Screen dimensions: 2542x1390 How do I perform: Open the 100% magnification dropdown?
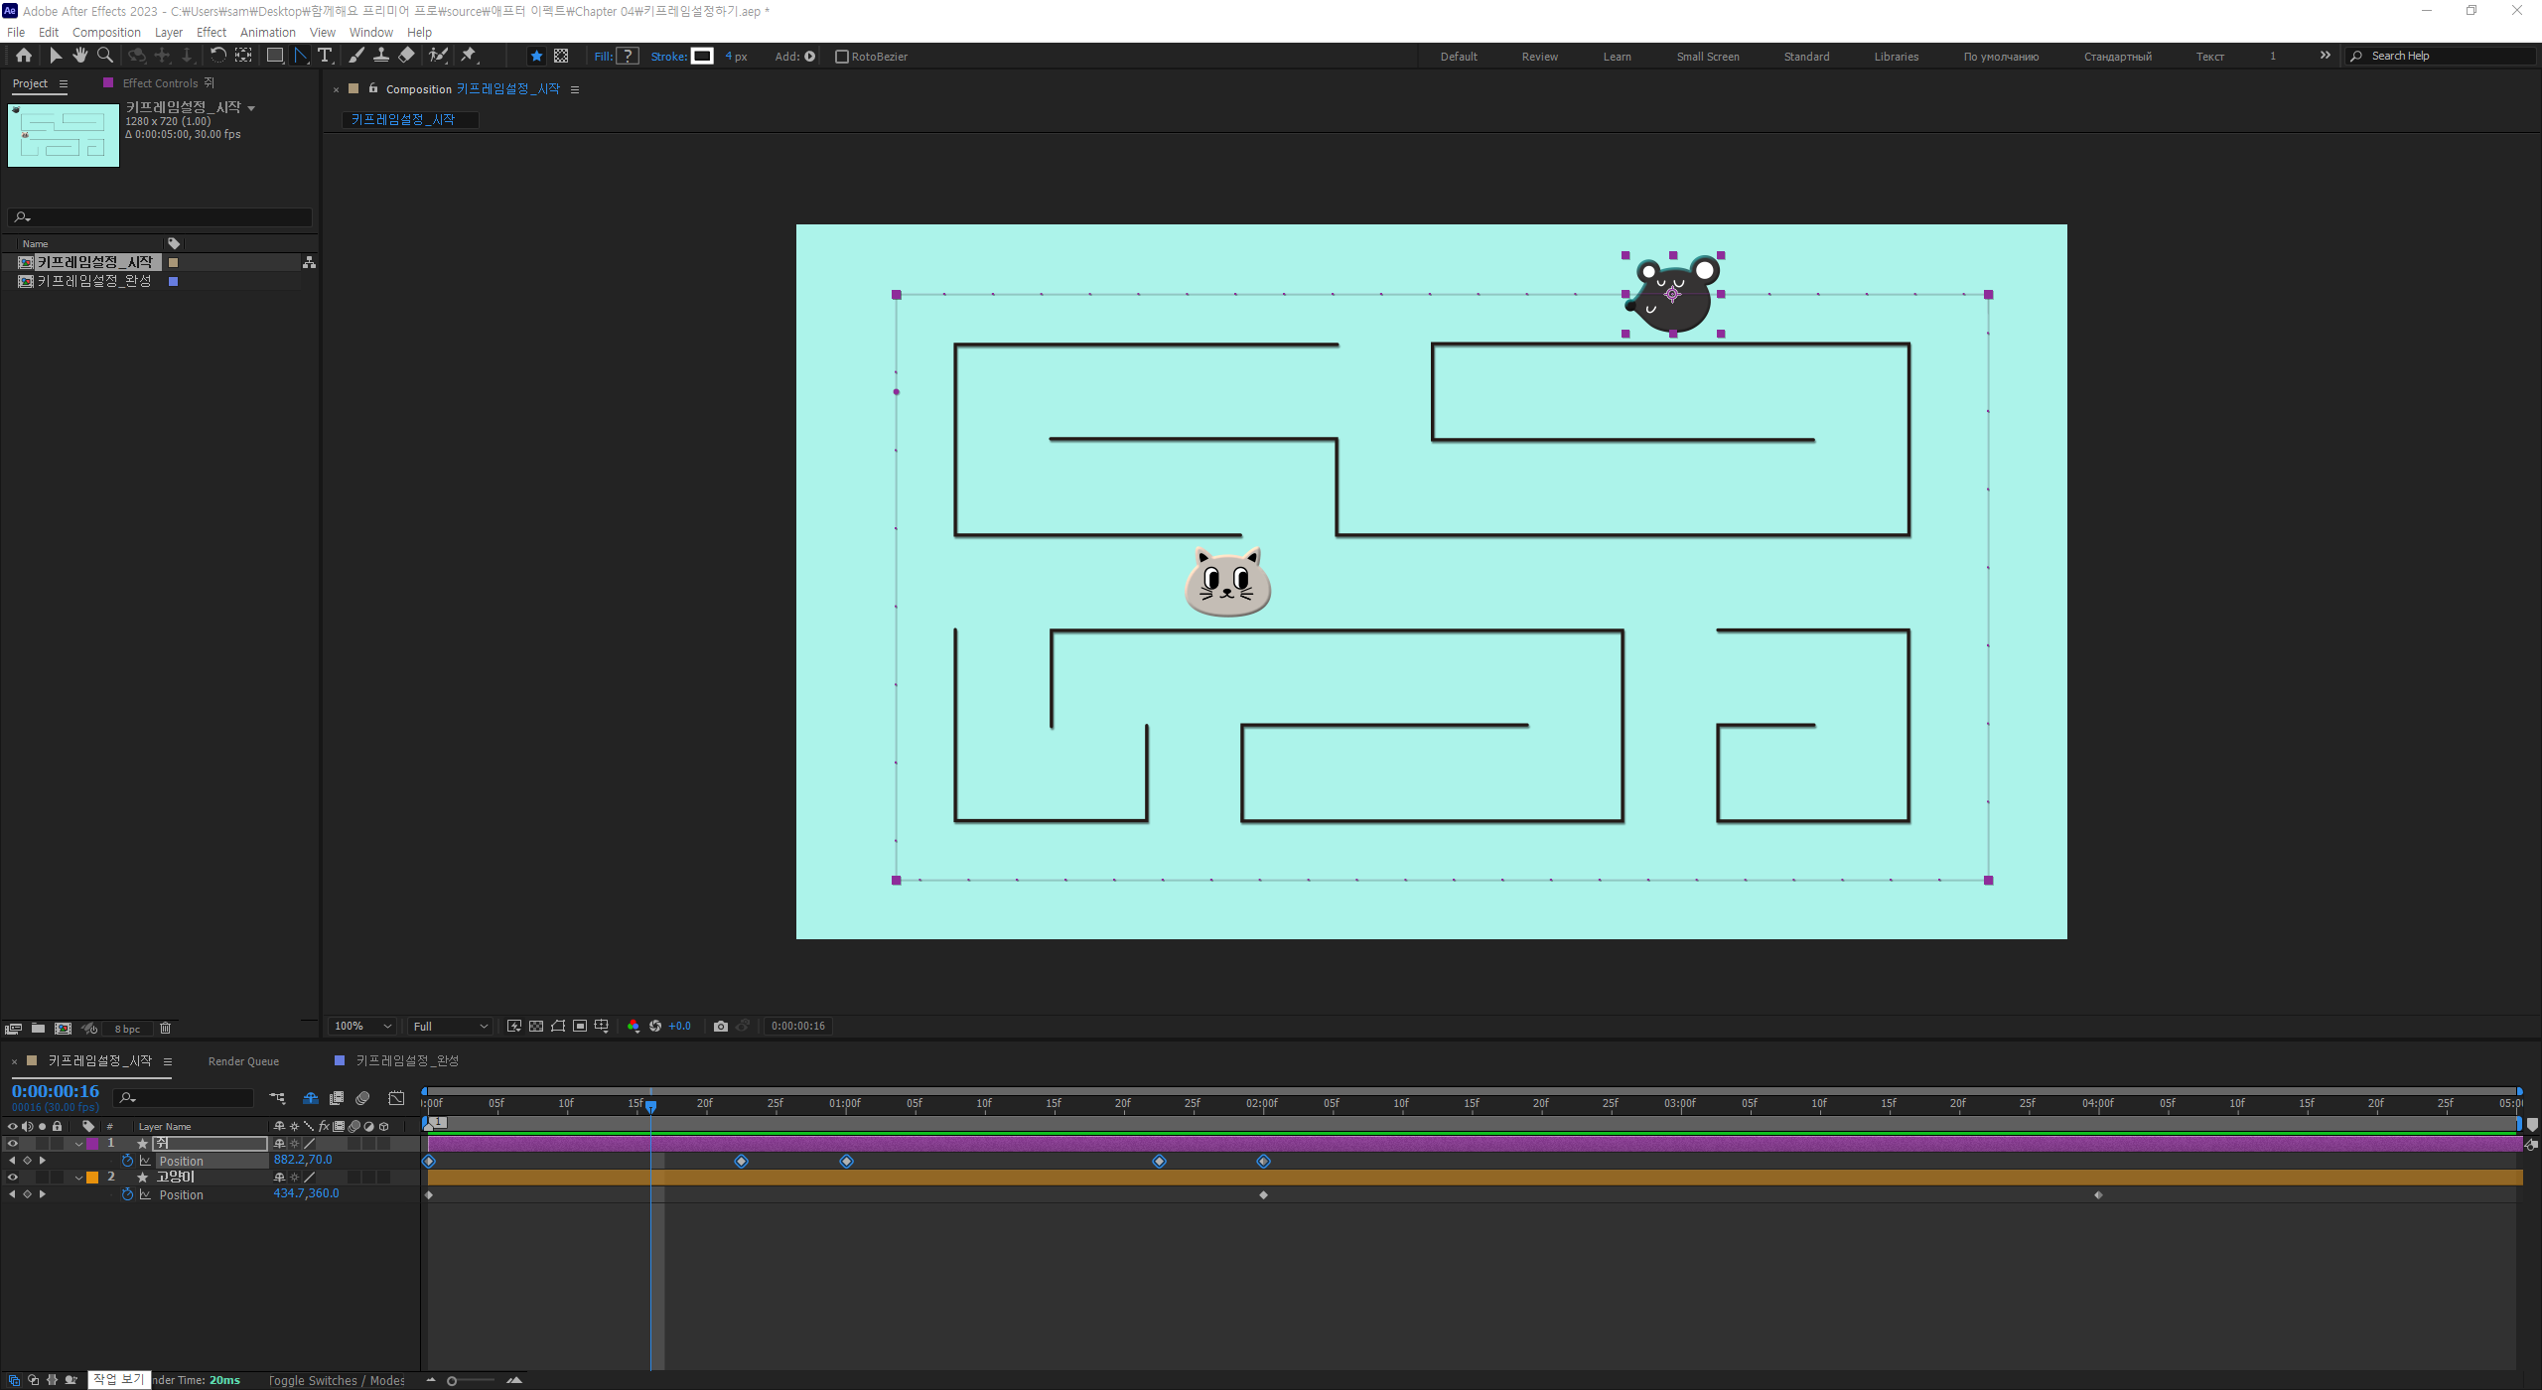(363, 1026)
